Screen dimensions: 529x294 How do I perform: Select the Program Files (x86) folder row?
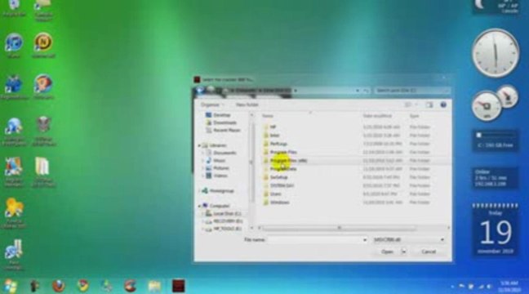click(353, 161)
